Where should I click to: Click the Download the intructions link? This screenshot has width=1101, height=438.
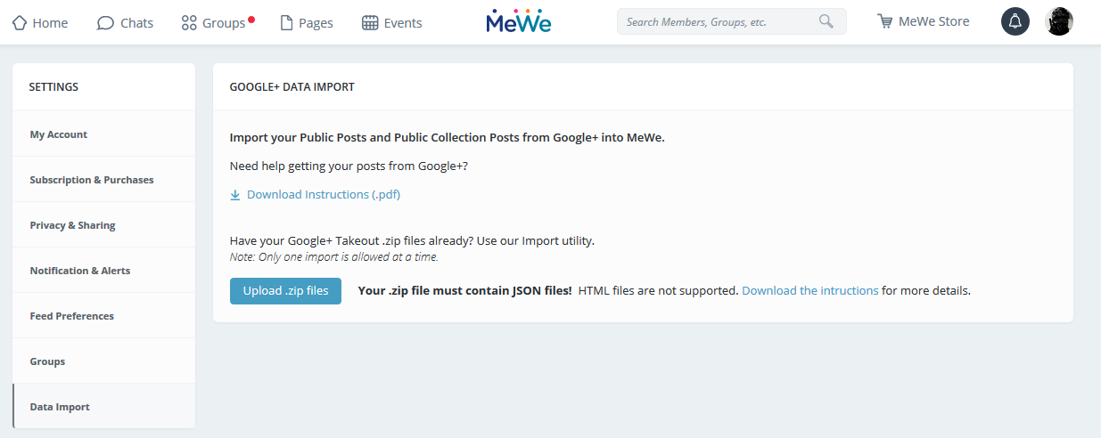click(x=810, y=290)
